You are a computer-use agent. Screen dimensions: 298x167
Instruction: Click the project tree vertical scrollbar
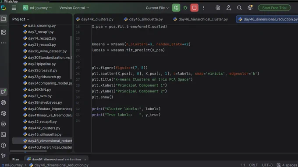[71, 58]
